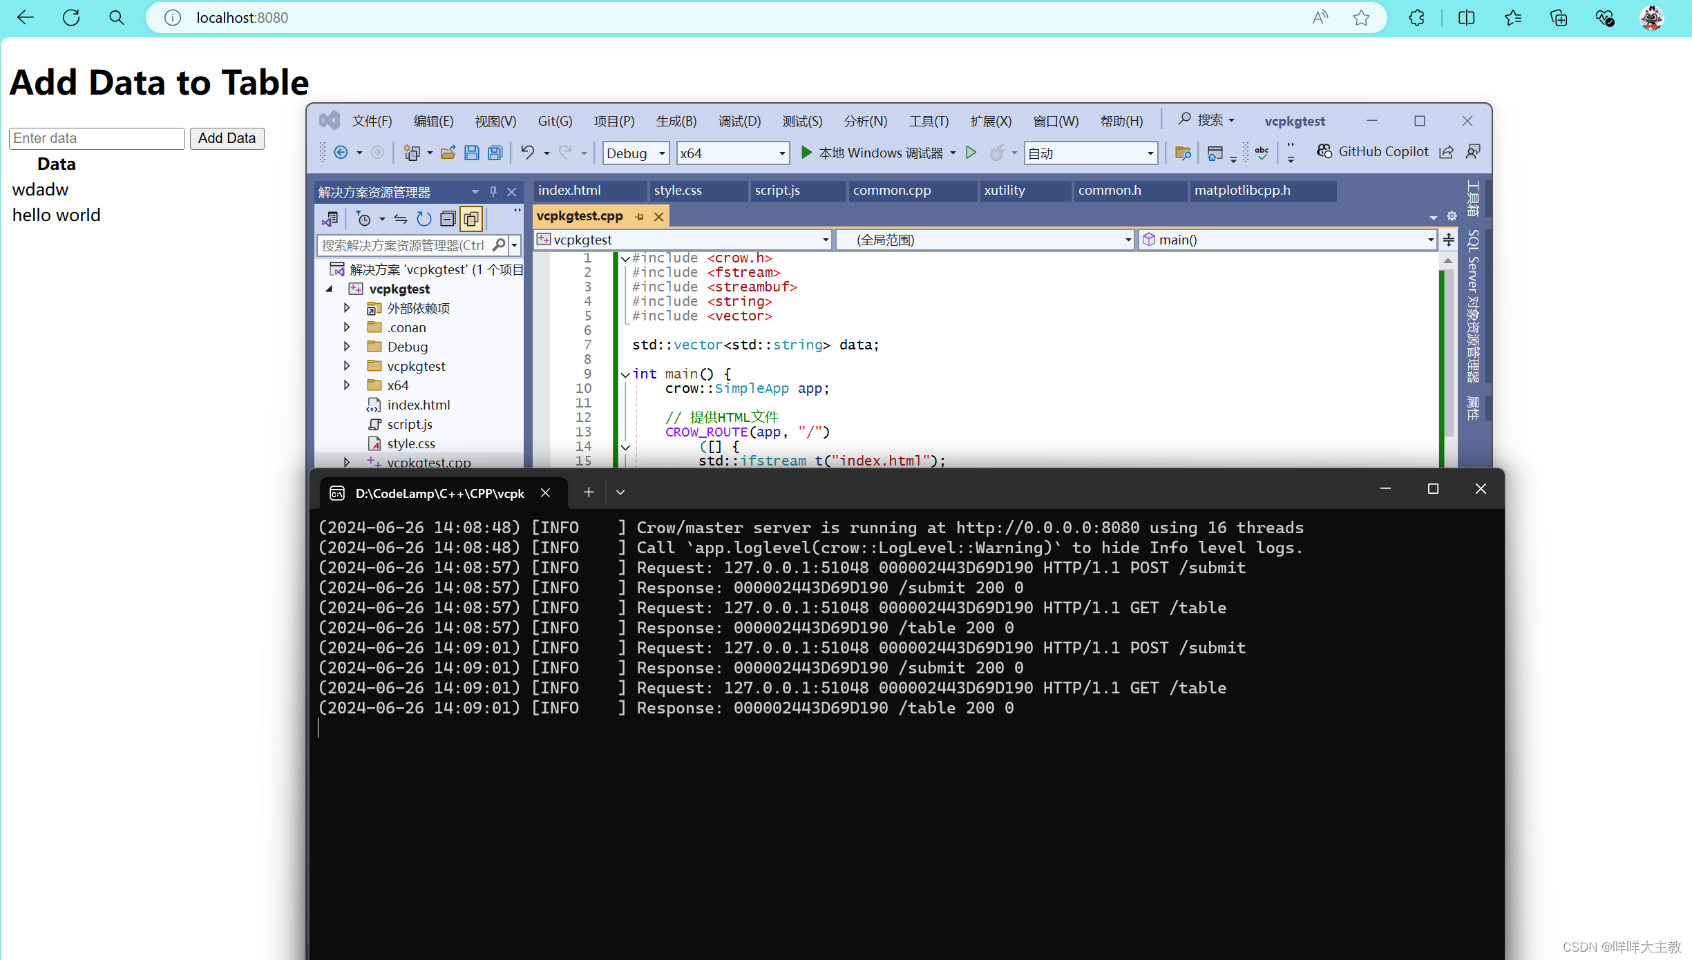1692x960 pixels.
Task: Unpin the Solution Explorer panel
Action: [x=493, y=191]
